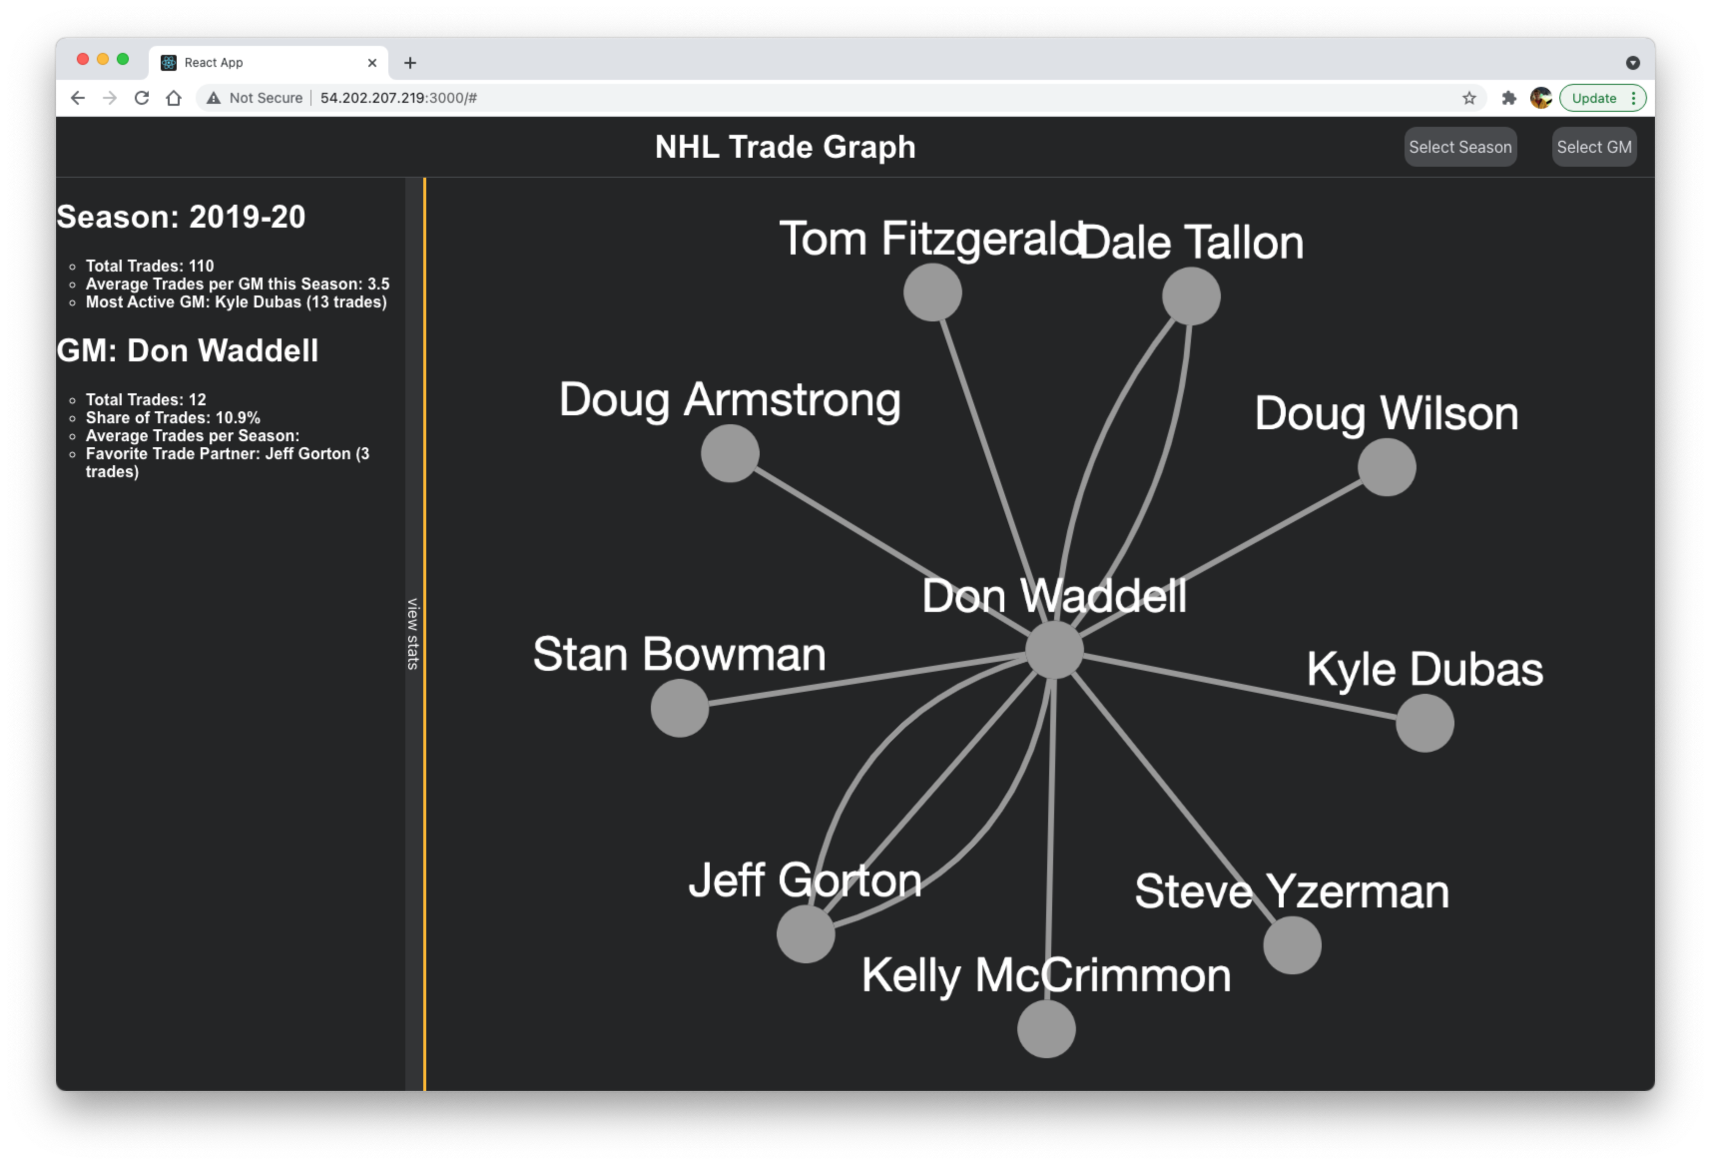Click the NHL Trade Graph title

coord(785,147)
